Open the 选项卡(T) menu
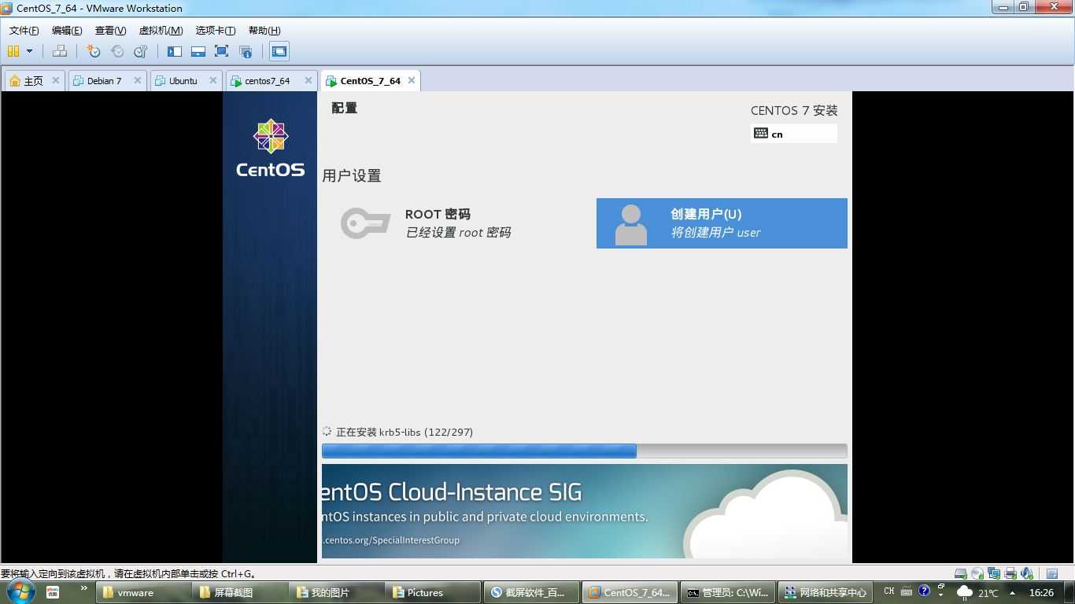 point(215,31)
